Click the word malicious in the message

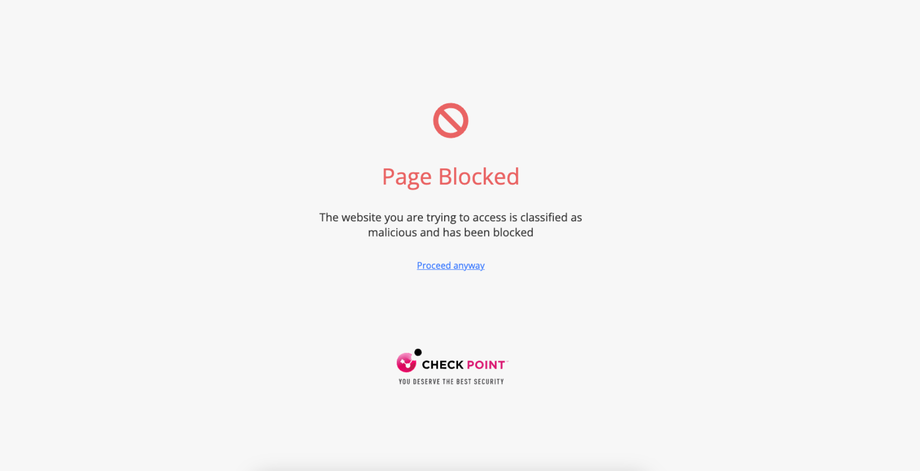pyautogui.click(x=393, y=233)
